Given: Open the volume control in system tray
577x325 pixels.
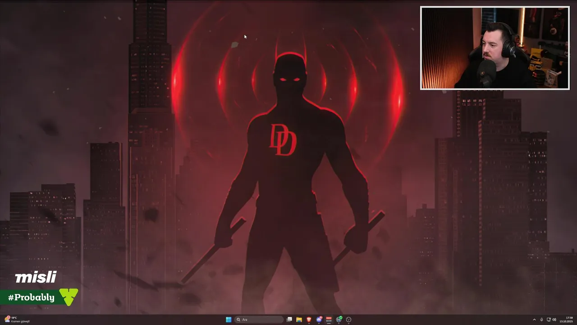Looking at the screenshot, I should (554, 320).
